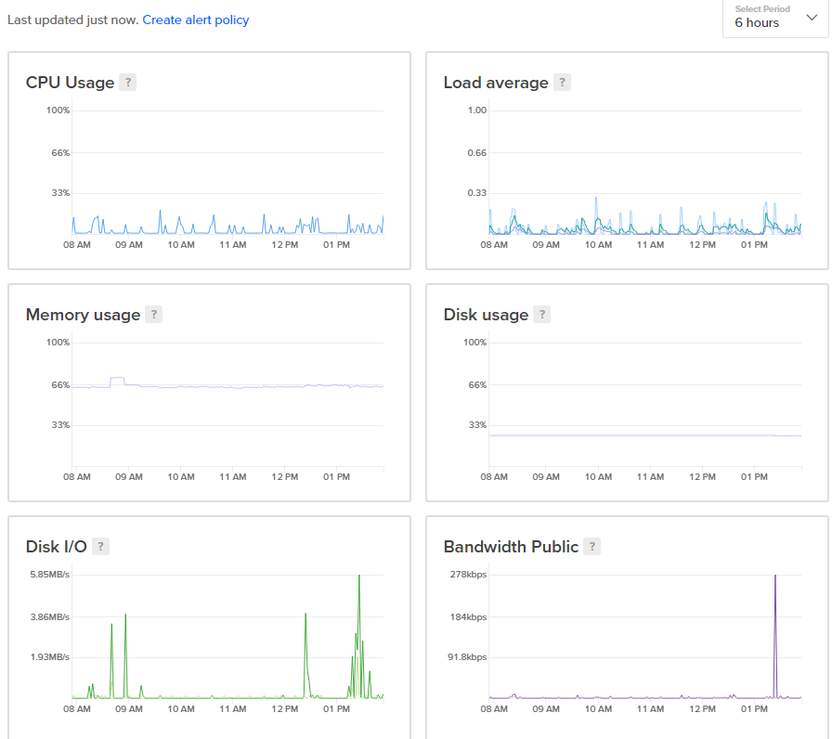Click the raised bump in the Memory usage graph
This screenshot has width=832, height=739.
117,379
